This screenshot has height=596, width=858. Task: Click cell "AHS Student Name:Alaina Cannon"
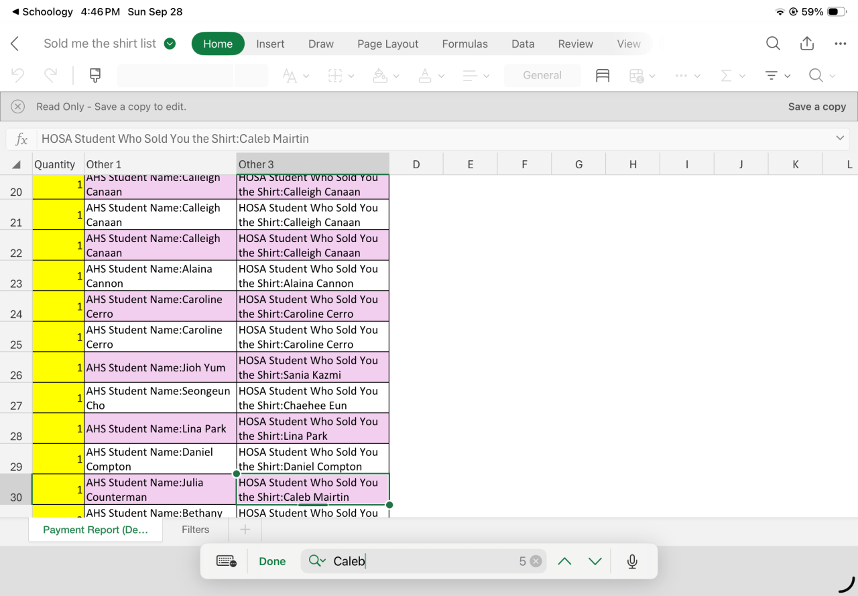(x=161, y=276)
